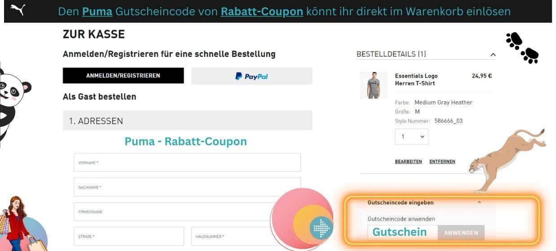Click the shopping woman illustration
Viewport: 556px width, 251px height.
[x=18, y=223]
